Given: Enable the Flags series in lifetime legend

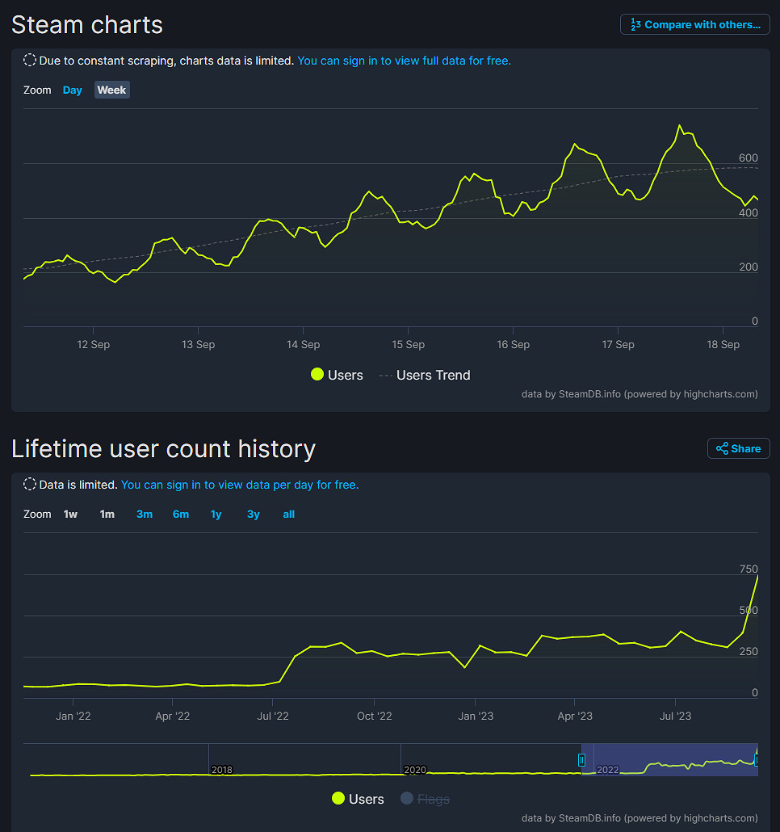Looking at the screenshot, I should [425, 799].
